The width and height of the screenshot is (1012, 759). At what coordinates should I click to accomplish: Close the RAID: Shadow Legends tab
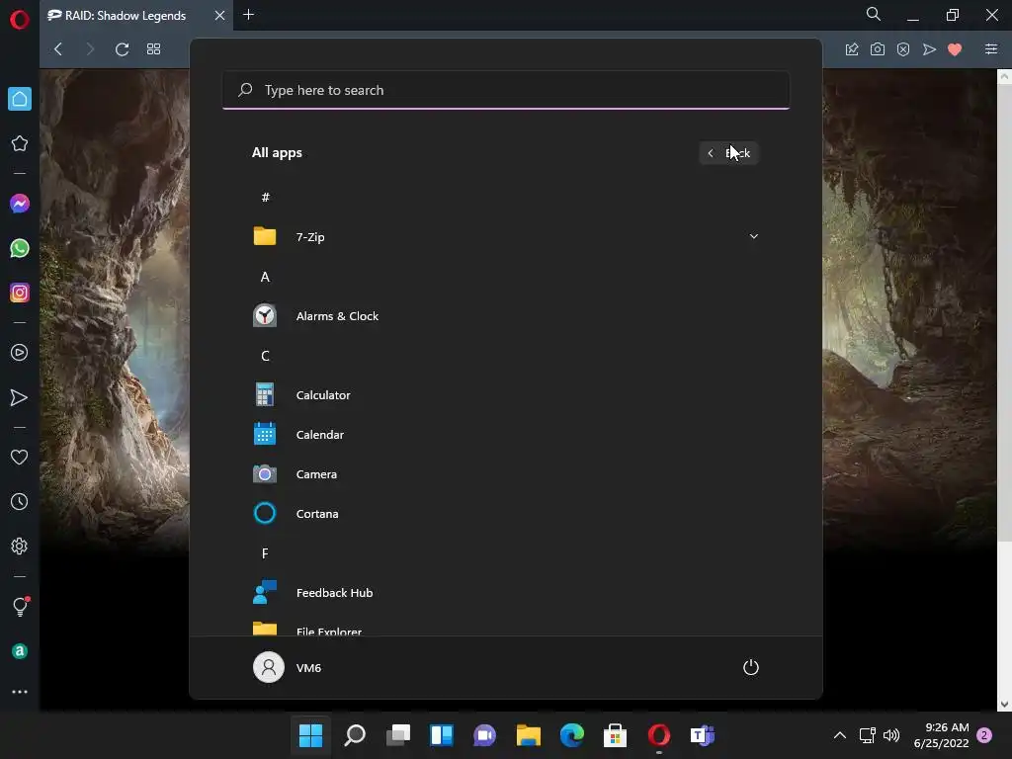(x=219, y=15)
